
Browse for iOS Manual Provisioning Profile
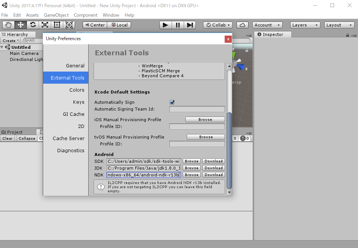point(205,120)
